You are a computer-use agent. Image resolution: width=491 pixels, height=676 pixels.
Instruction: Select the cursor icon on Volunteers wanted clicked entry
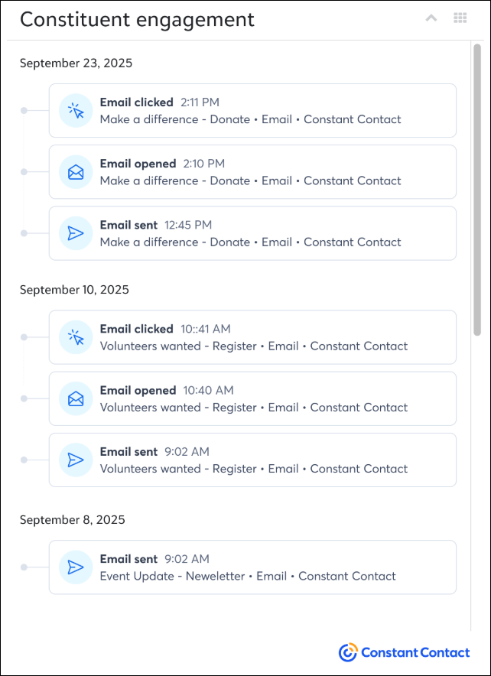coord(76,337)
